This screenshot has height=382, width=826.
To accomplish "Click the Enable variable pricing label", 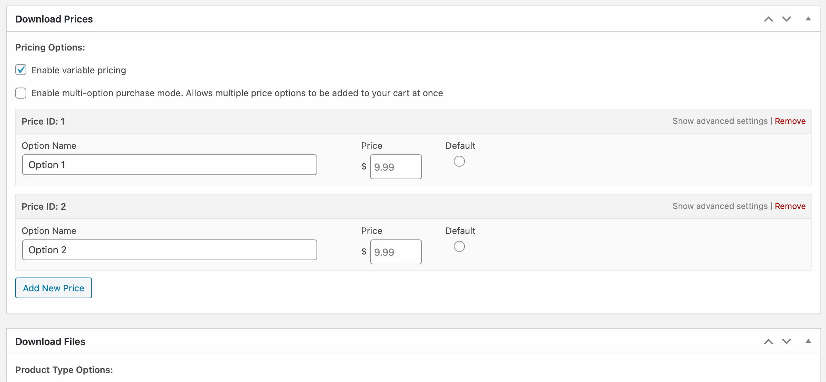I will [x=79, y=70].
